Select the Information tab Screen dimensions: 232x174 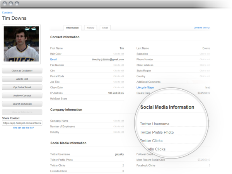[x=72, y=28]
